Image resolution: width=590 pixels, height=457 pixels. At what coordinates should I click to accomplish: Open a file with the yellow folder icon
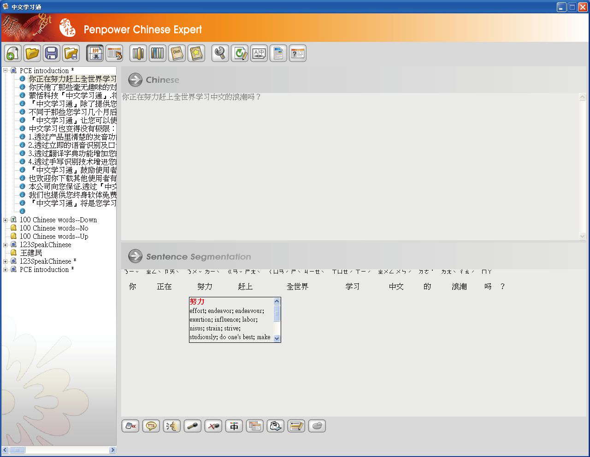click(x=32, y=53)
